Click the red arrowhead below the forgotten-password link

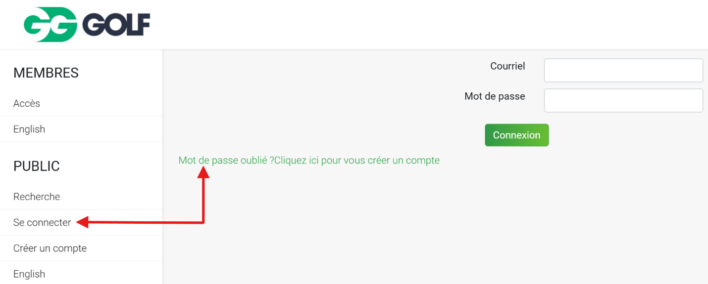pyautogui.click(x=203, y=172)
